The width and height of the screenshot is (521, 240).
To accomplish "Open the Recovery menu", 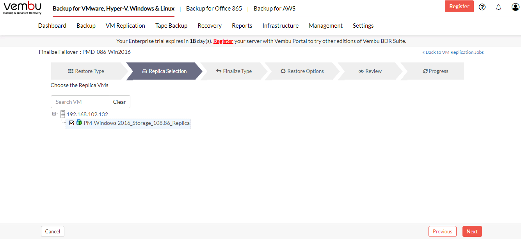I will click(210, 26).
